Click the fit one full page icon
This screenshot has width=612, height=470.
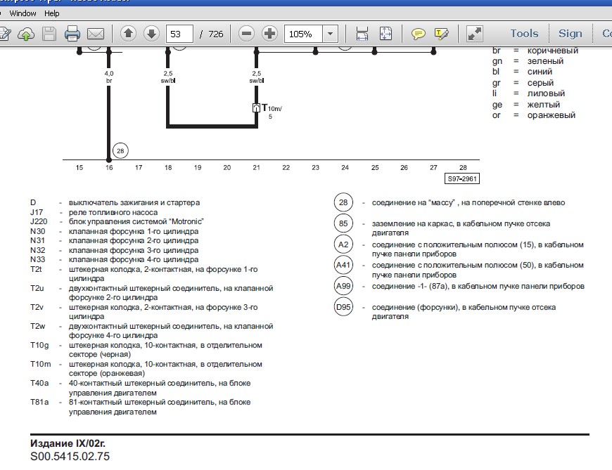tap(385, 34)
